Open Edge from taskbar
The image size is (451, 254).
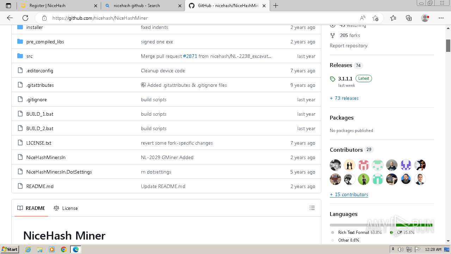[76, 249]
